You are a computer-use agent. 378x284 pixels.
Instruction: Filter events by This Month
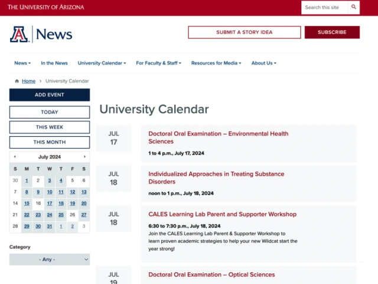tap(50, 142)
